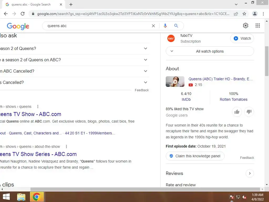Viewport: 269px width, 202px height.
Task: Open the 'TV Show - ABC.com' result title
Action: tap(30, 114)
